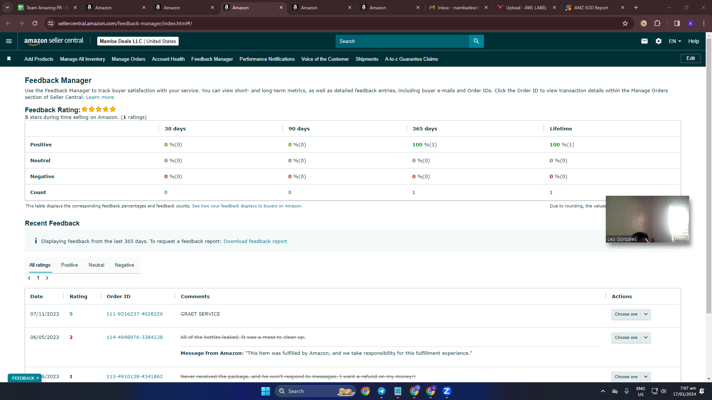
Task: Open the Chrome extensions puzzle icon
Action: coord(657,23)
